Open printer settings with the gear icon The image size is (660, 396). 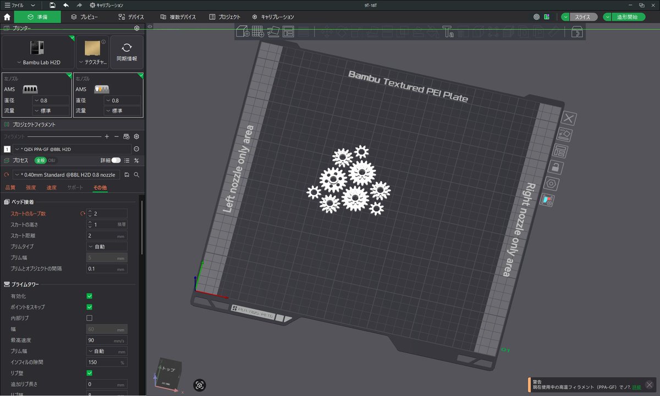coord(137,28)
